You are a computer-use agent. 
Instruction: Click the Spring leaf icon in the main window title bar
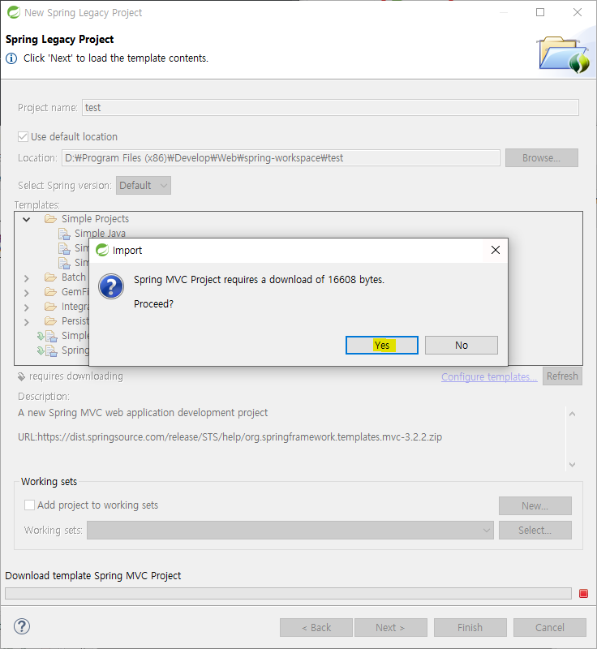pyautogui.click(x=13, y=12)
